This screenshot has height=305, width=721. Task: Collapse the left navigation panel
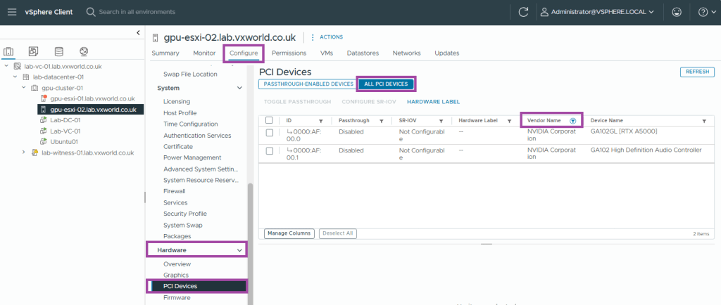point(138,32)
